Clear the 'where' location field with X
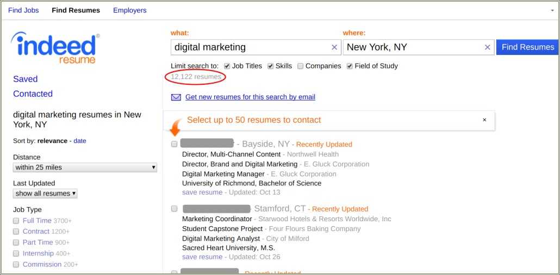 (x=487, y=47)
